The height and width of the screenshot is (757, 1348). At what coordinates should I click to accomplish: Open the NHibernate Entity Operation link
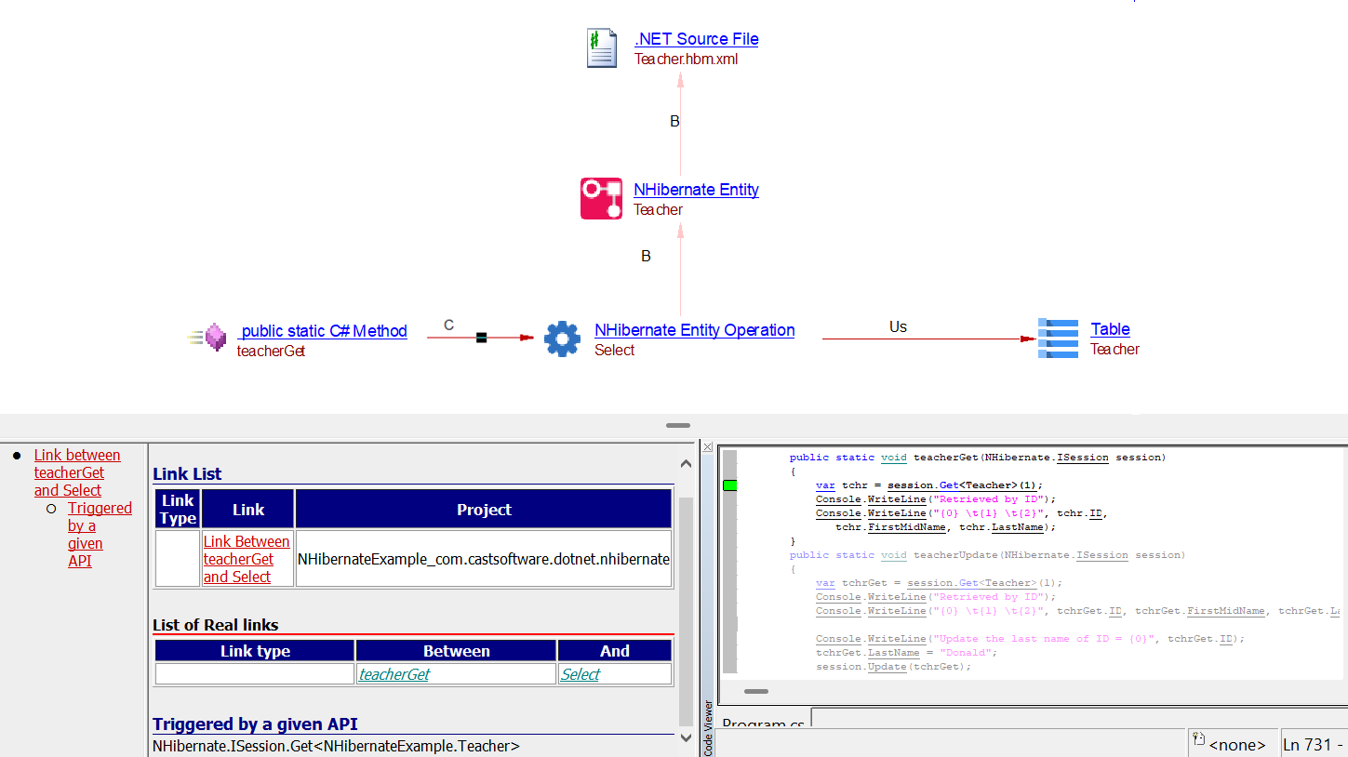point(694,330)
